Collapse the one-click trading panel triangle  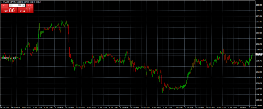click(2, 2)
